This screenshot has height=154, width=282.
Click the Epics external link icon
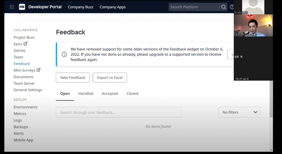point(26,44)
